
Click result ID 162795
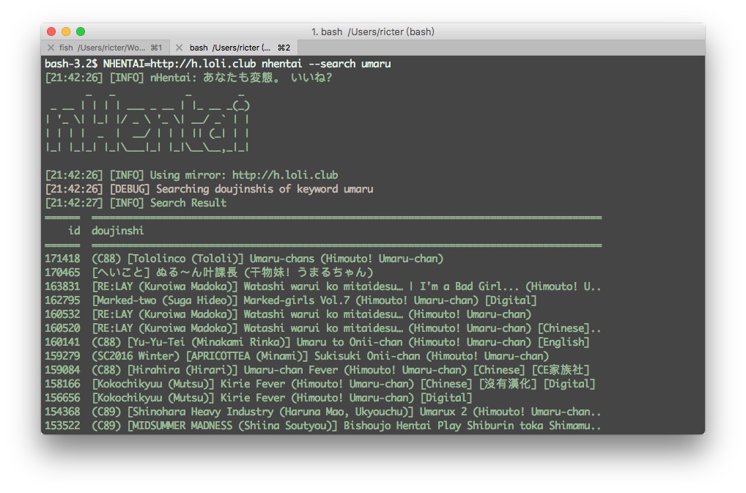(x=62, y=300)
